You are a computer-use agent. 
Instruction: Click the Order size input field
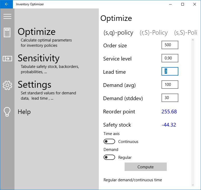pyautogui.click(x=170, y=45)
